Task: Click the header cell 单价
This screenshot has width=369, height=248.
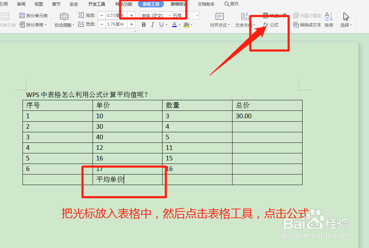Action: pos(127,105)
